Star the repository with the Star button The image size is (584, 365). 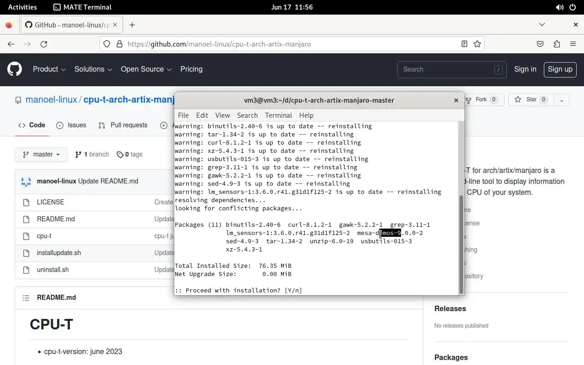pos(532,100)
